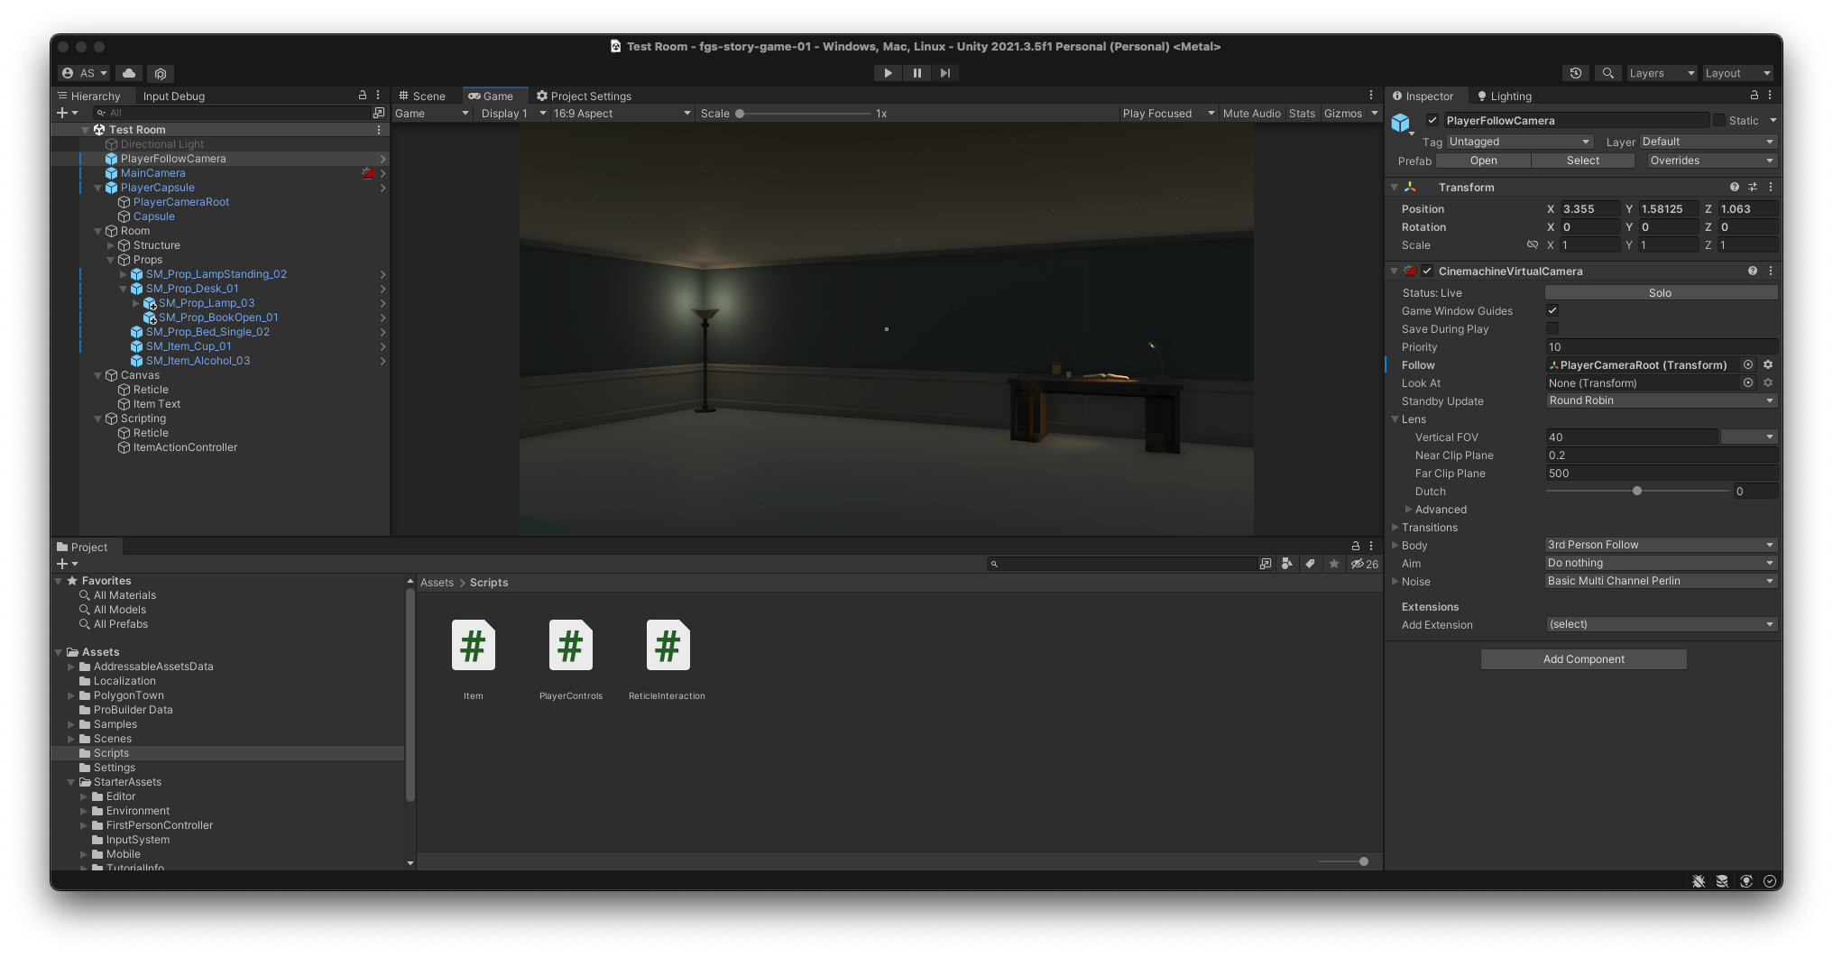Click Project search by type icon
Viewport: 1833px width, 957px height.
pos(1287,564)
